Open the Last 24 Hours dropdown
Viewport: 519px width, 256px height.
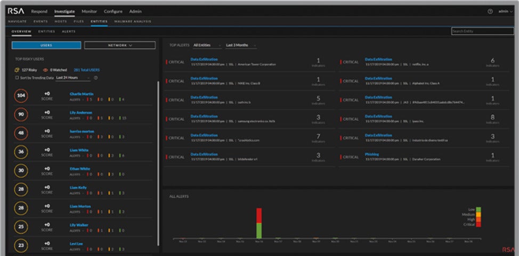73,78
